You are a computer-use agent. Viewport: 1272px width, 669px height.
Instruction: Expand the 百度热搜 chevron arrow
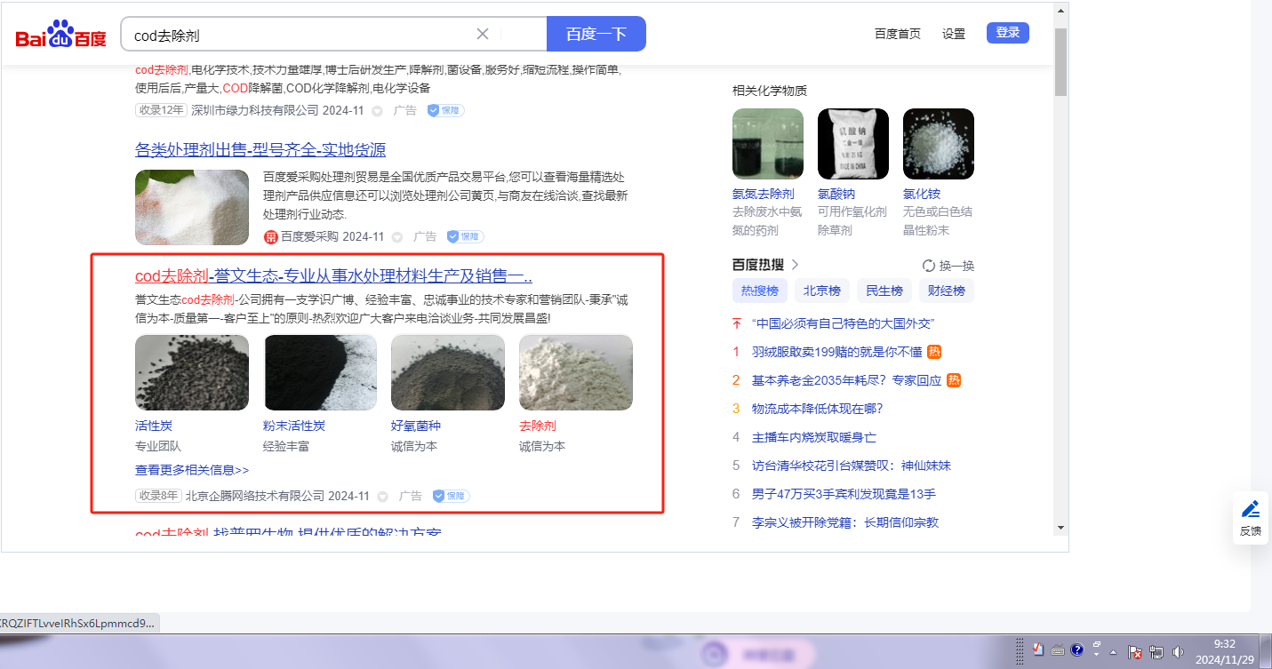point(796,265)
